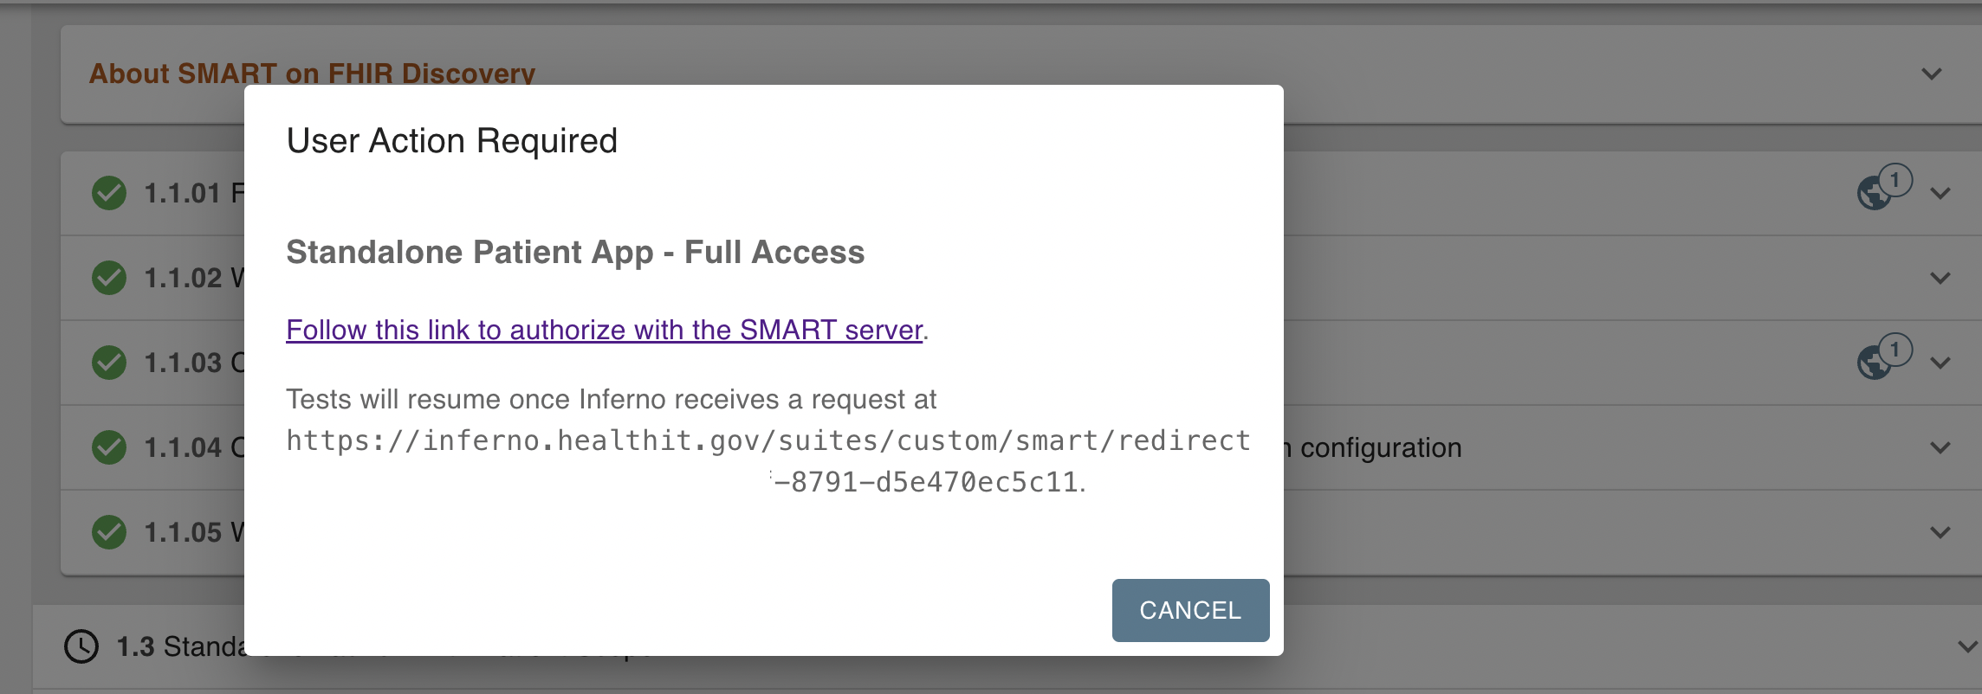Open the chevron on test row 1.1.02

[x=1940, y=278]
